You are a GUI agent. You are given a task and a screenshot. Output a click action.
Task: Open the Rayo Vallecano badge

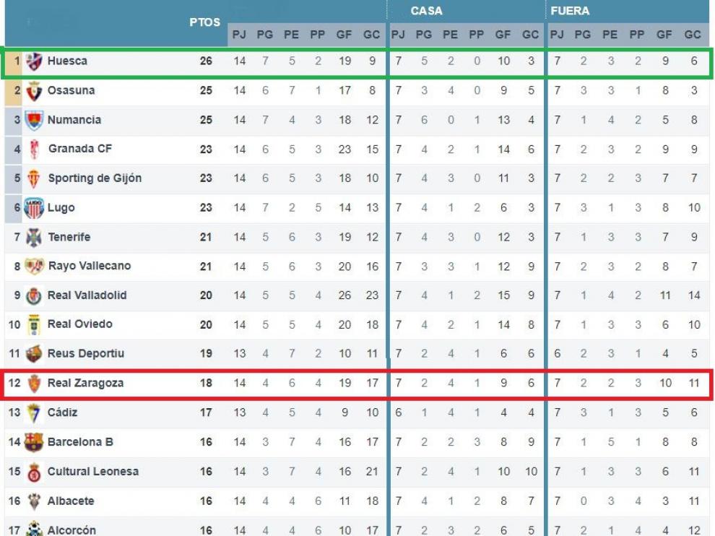[x=34, y=267]
